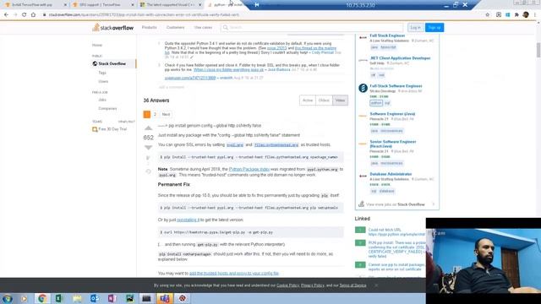Image resolution: width=541 pixels, height=304 pixels.
Task: Bookmark this page with the star icon
Action: [487, 15]
